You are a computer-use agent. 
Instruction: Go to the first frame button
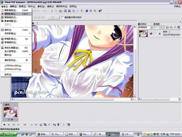click(x=14, y=125)
